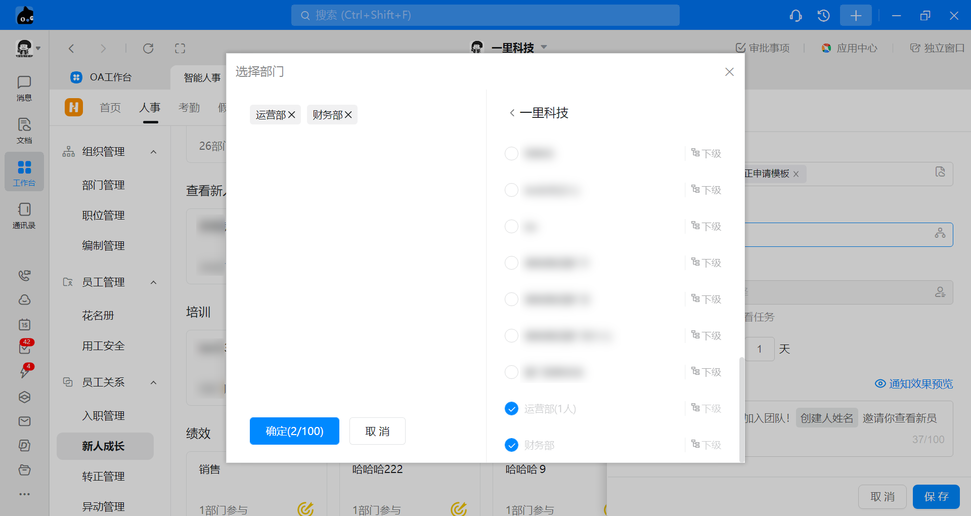Open the OA工作台 tab
The image size is (971, 516).
click(110, 77)
